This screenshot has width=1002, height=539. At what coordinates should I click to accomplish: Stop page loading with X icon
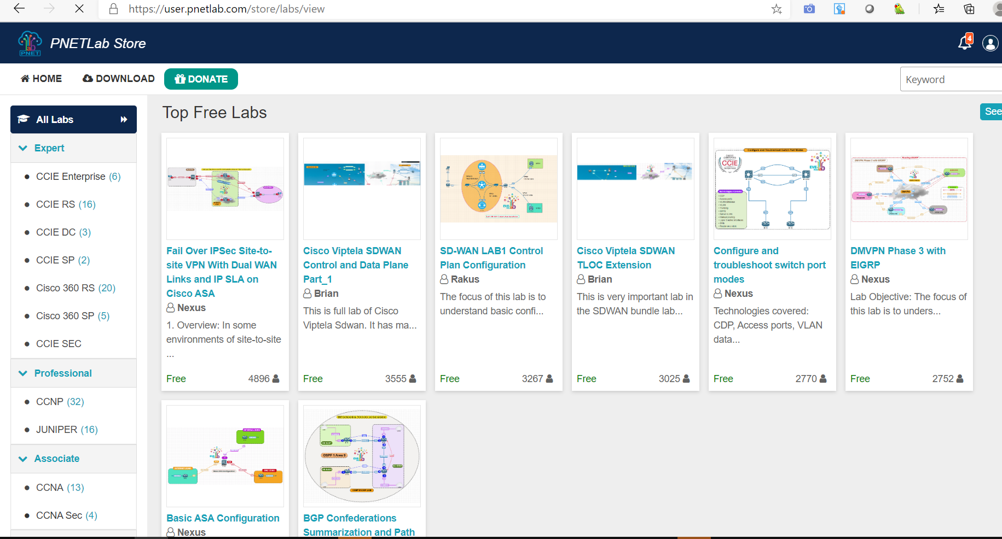[x=79, y=9]
